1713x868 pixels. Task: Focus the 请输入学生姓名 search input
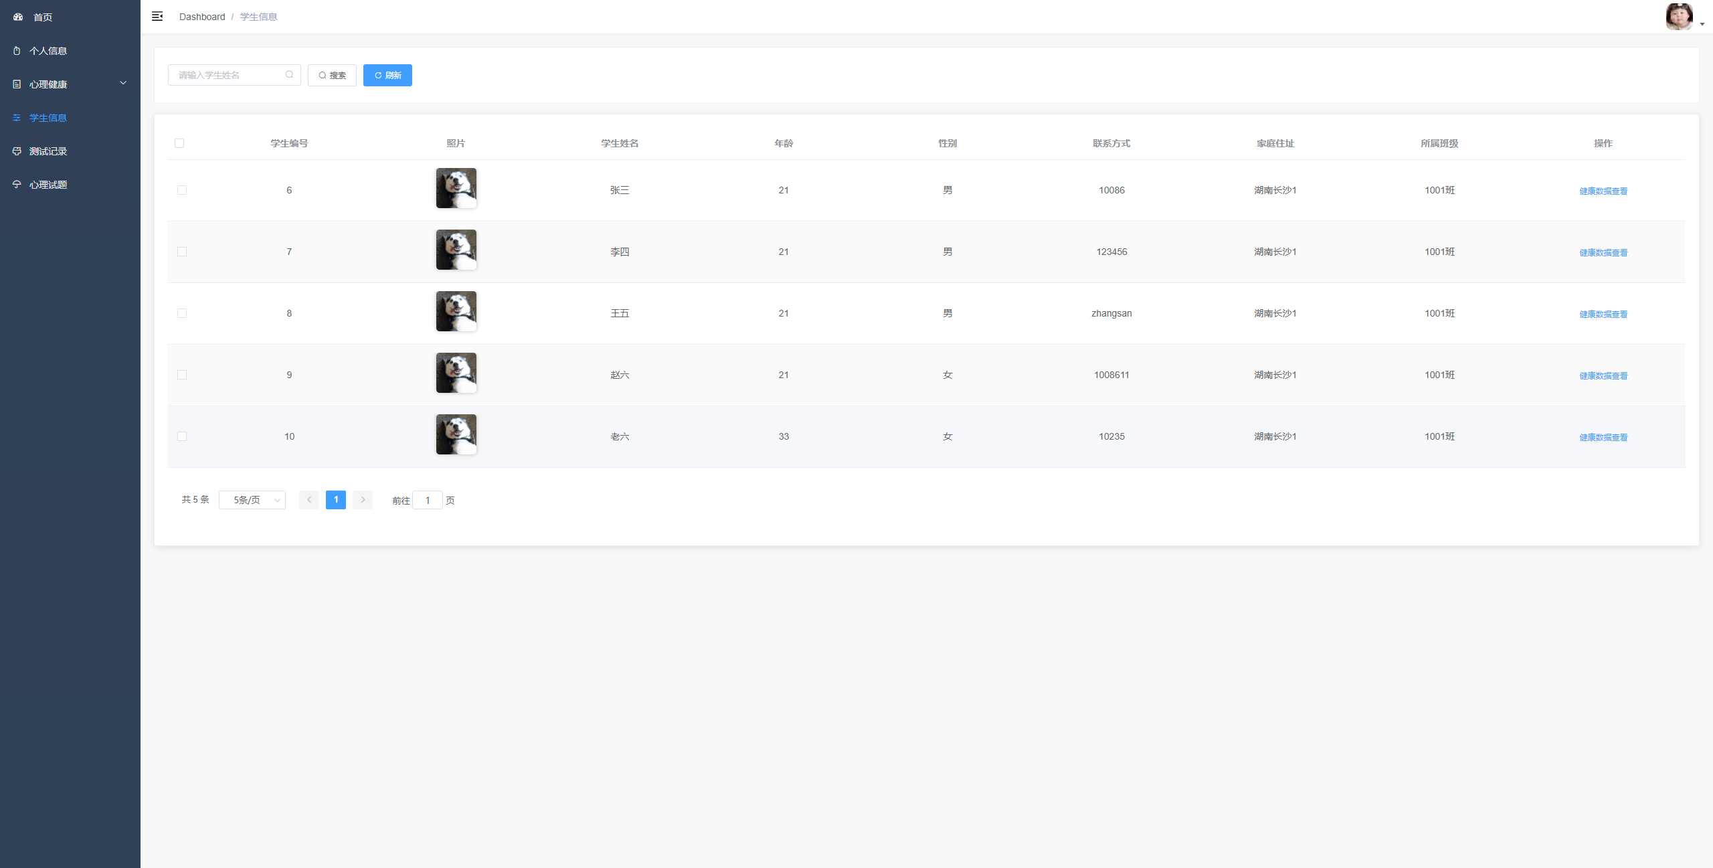(x=234, y=75)
